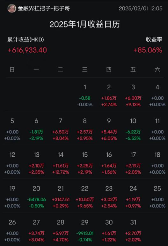Open day 22 showing +10.50万
Viewport: 168px width, 246px height.
84,197
